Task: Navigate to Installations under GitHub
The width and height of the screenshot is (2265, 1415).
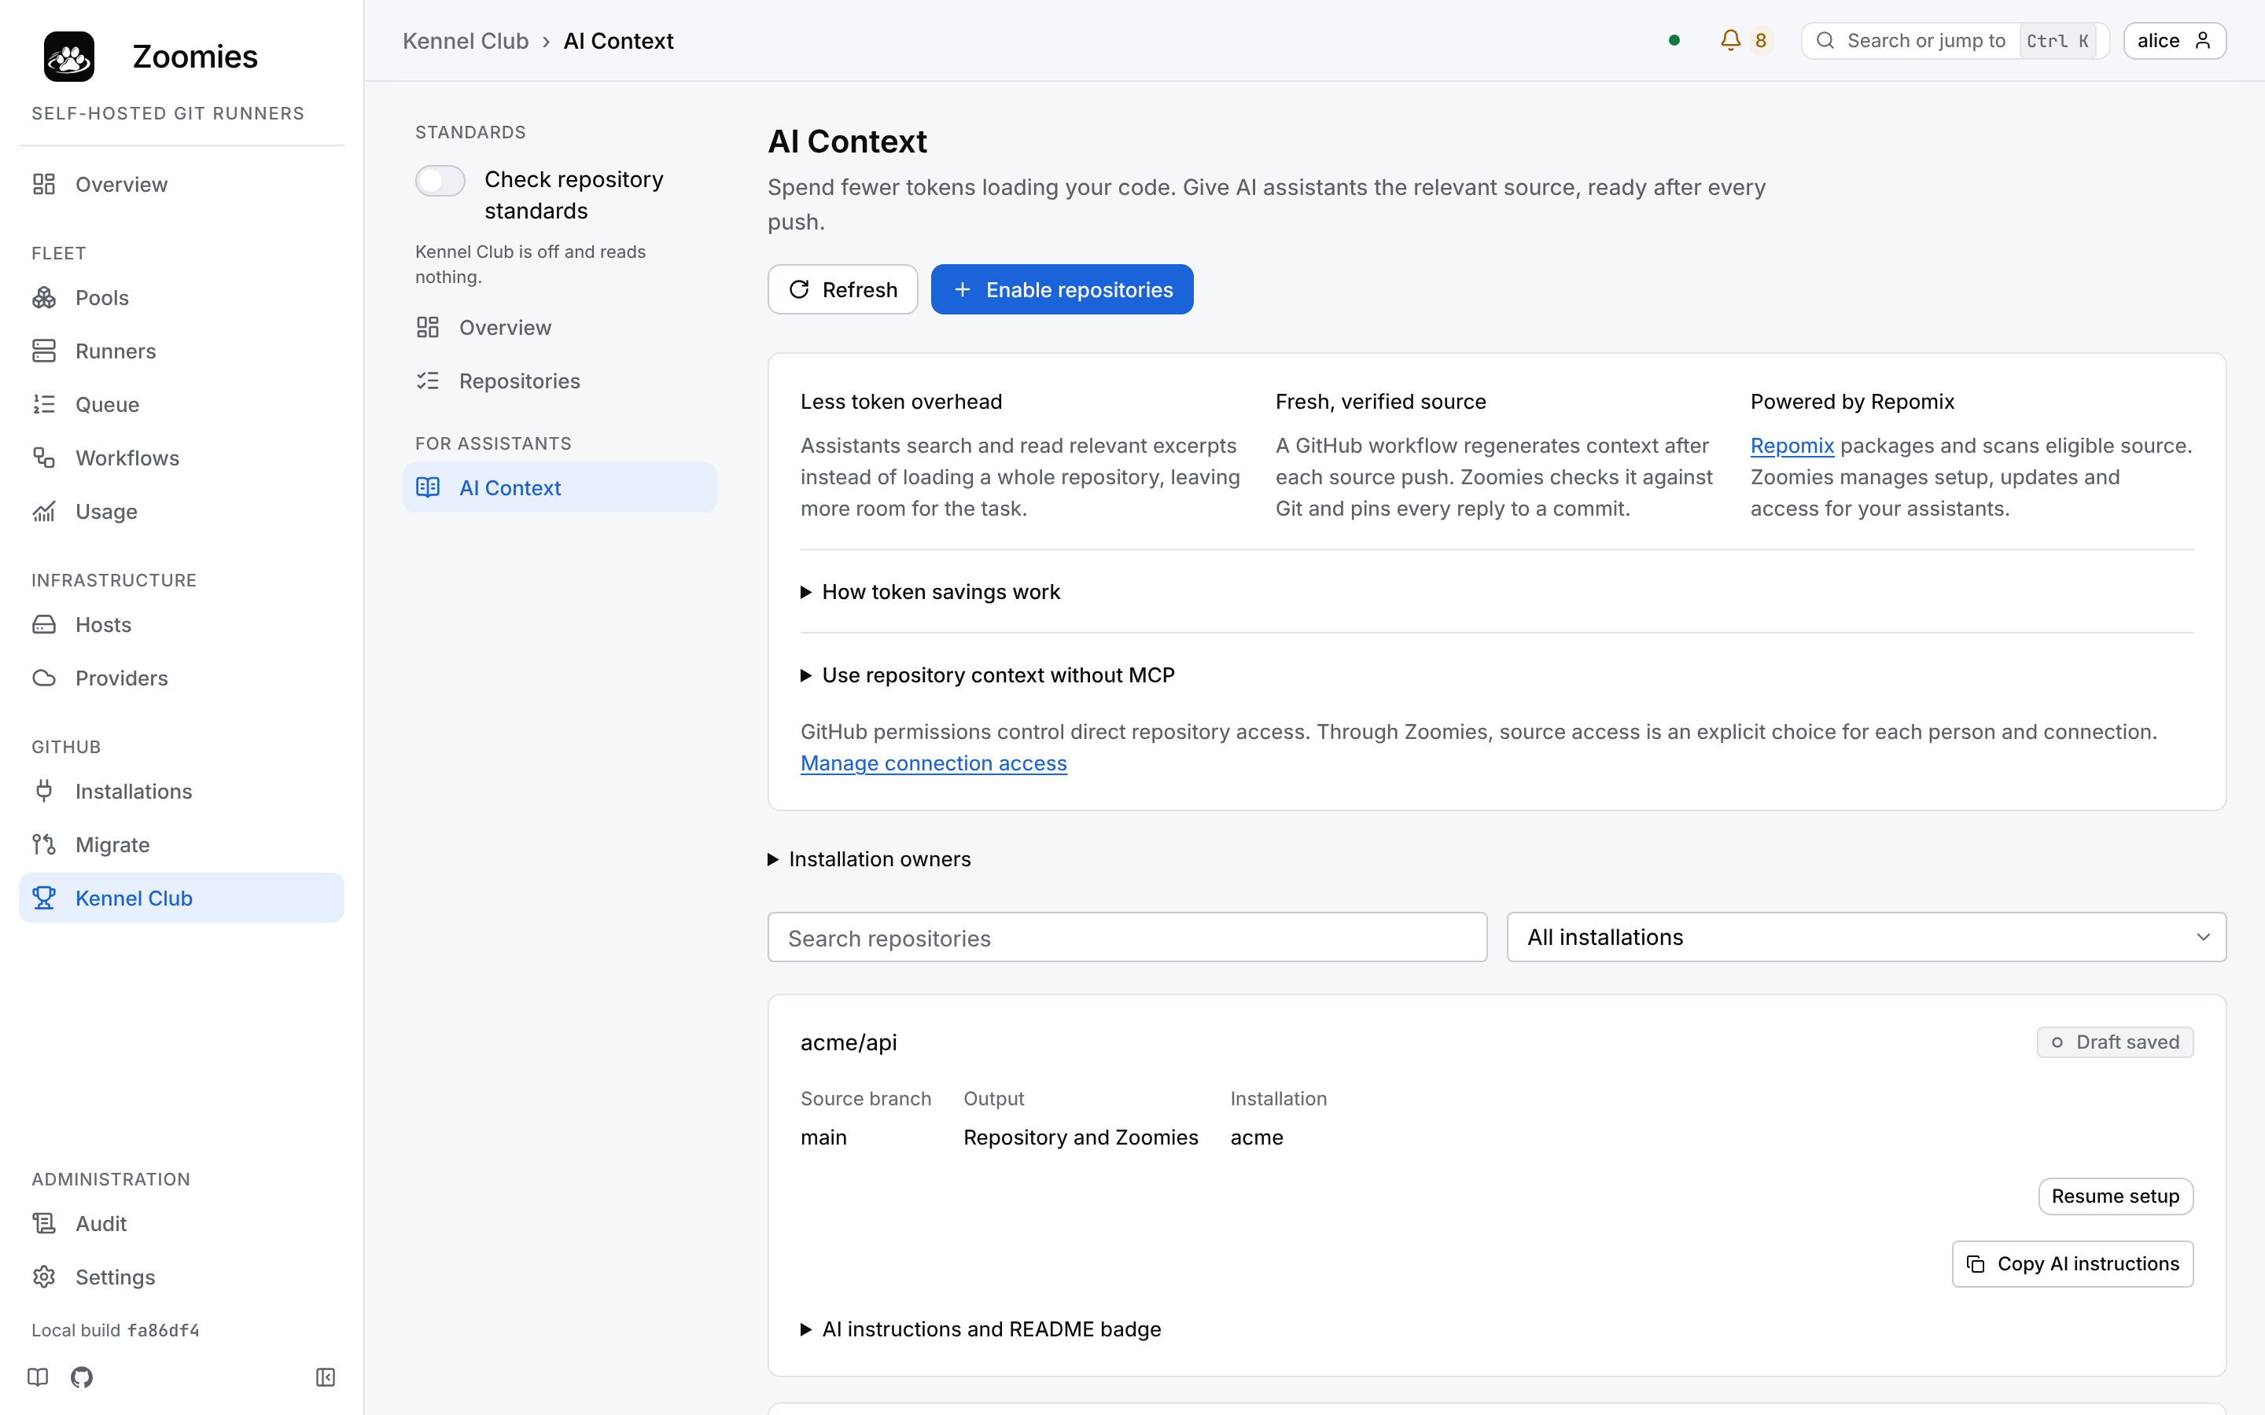Action: tap(182, 791)
